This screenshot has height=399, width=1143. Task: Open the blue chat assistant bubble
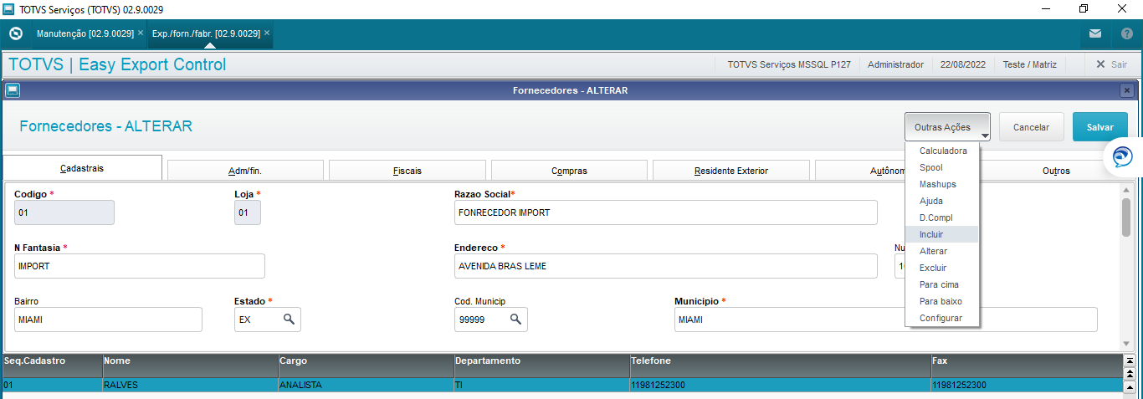pyautogui.click(x=1122, y=156)
